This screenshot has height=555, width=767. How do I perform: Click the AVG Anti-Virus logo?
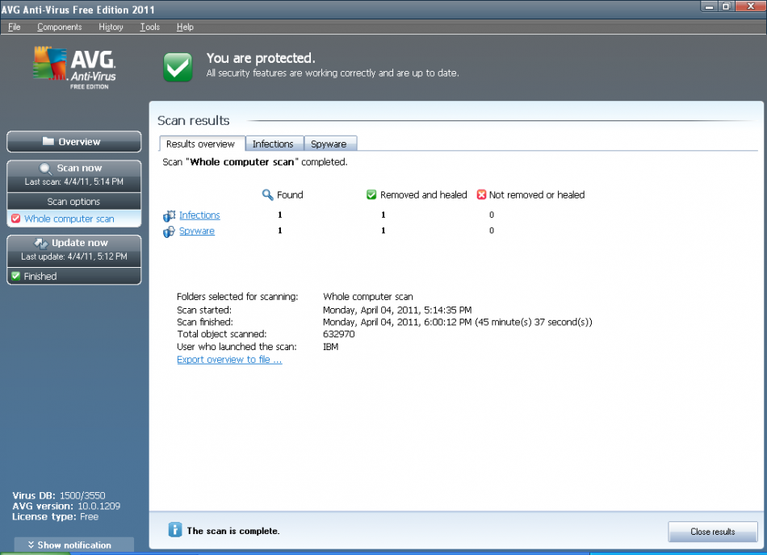pyautogui.click(x=74, y=67)
